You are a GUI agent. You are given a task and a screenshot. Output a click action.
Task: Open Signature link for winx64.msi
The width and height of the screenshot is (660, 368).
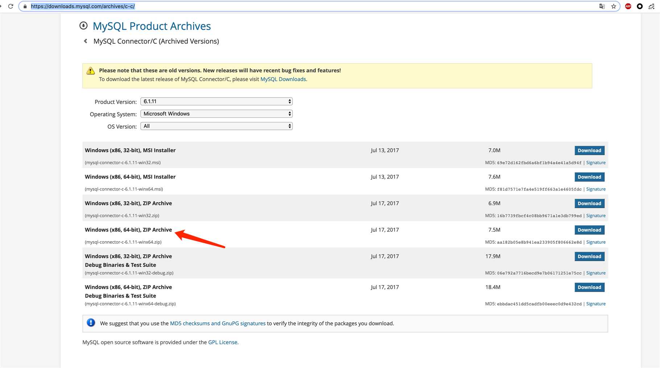click(596, 189)
